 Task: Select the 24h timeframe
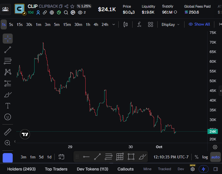(x=105, y=24)
